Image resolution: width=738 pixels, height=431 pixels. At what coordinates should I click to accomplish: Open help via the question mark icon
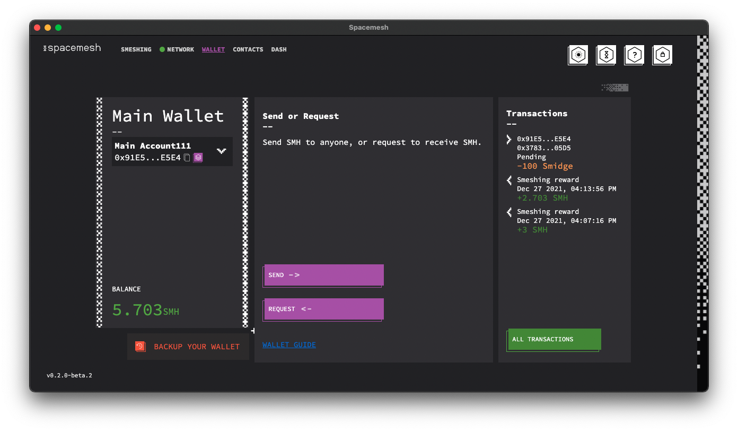[x=635, y=54]
